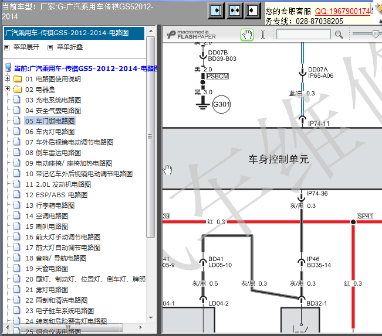
Task: Click document icon of 21 雾灯电路图
Action: (17, 289)
